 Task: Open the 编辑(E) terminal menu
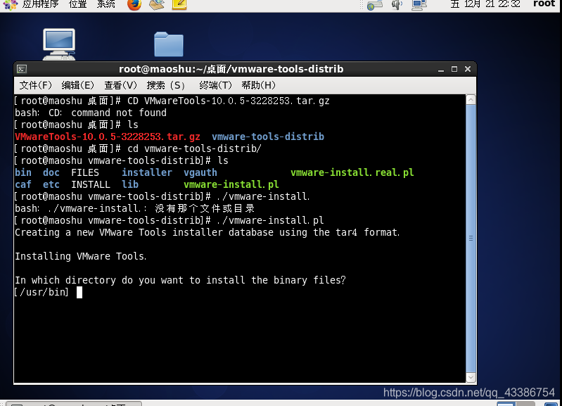[x=78, y=85]
